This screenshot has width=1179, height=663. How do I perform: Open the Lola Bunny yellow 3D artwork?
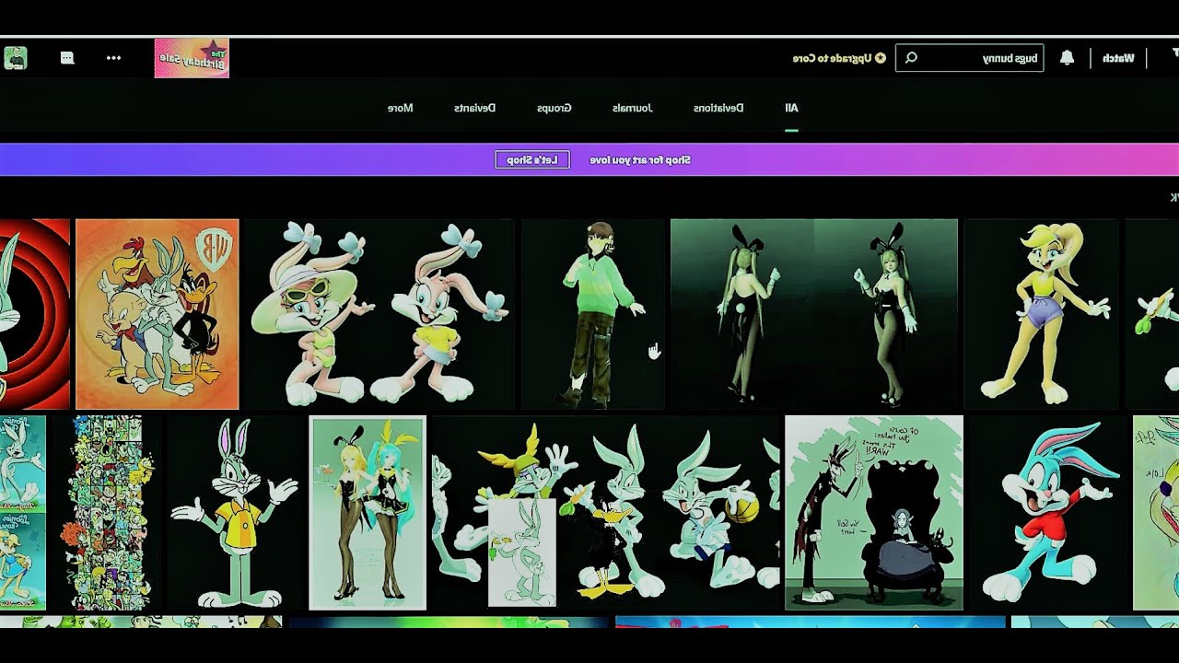pos(1042,314)
